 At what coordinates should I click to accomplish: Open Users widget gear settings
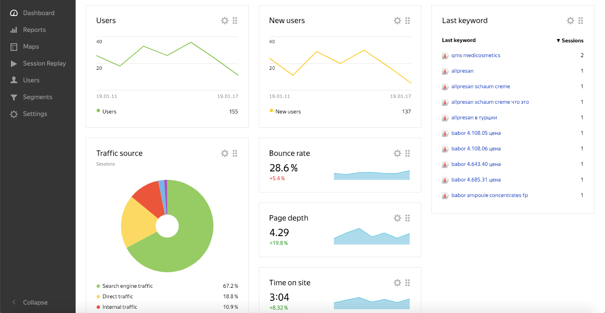[x=225, y=21]
